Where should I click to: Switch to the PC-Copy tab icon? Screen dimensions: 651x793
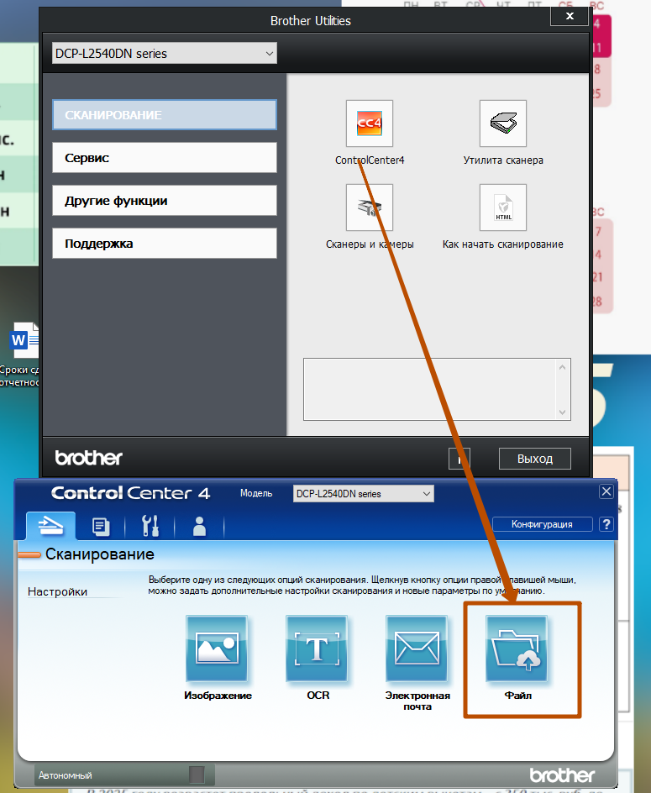[101, 526]
